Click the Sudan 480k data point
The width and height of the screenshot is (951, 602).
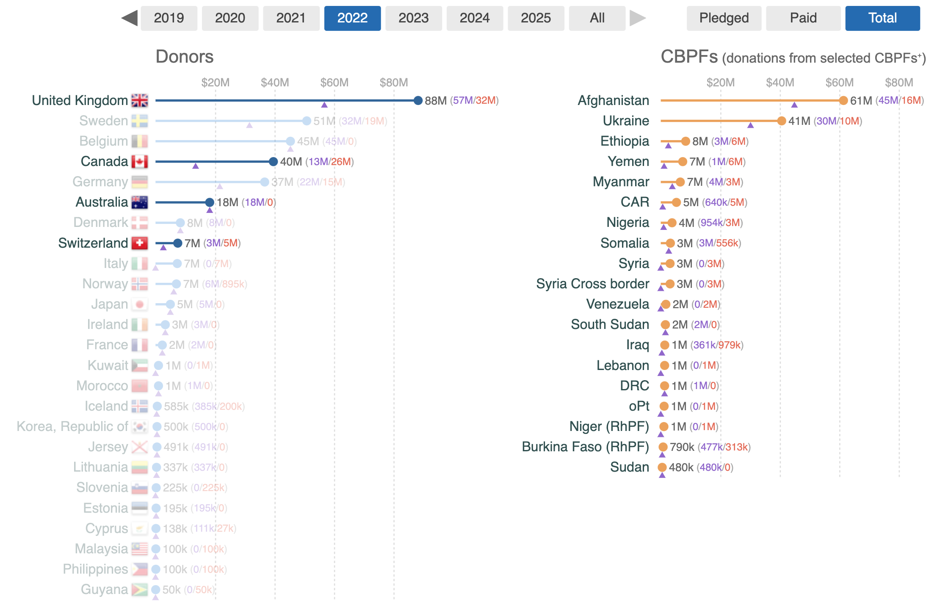pos(662,467)
